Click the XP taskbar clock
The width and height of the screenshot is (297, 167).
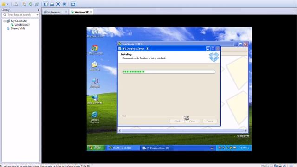point(243,148)
